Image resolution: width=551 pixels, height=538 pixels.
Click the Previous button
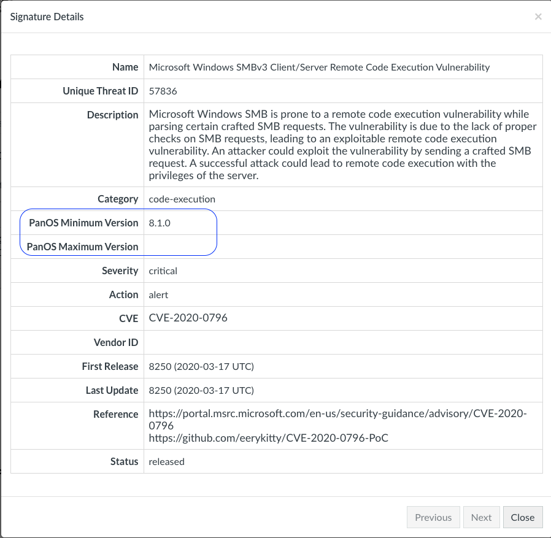click(x=433, y=517)
